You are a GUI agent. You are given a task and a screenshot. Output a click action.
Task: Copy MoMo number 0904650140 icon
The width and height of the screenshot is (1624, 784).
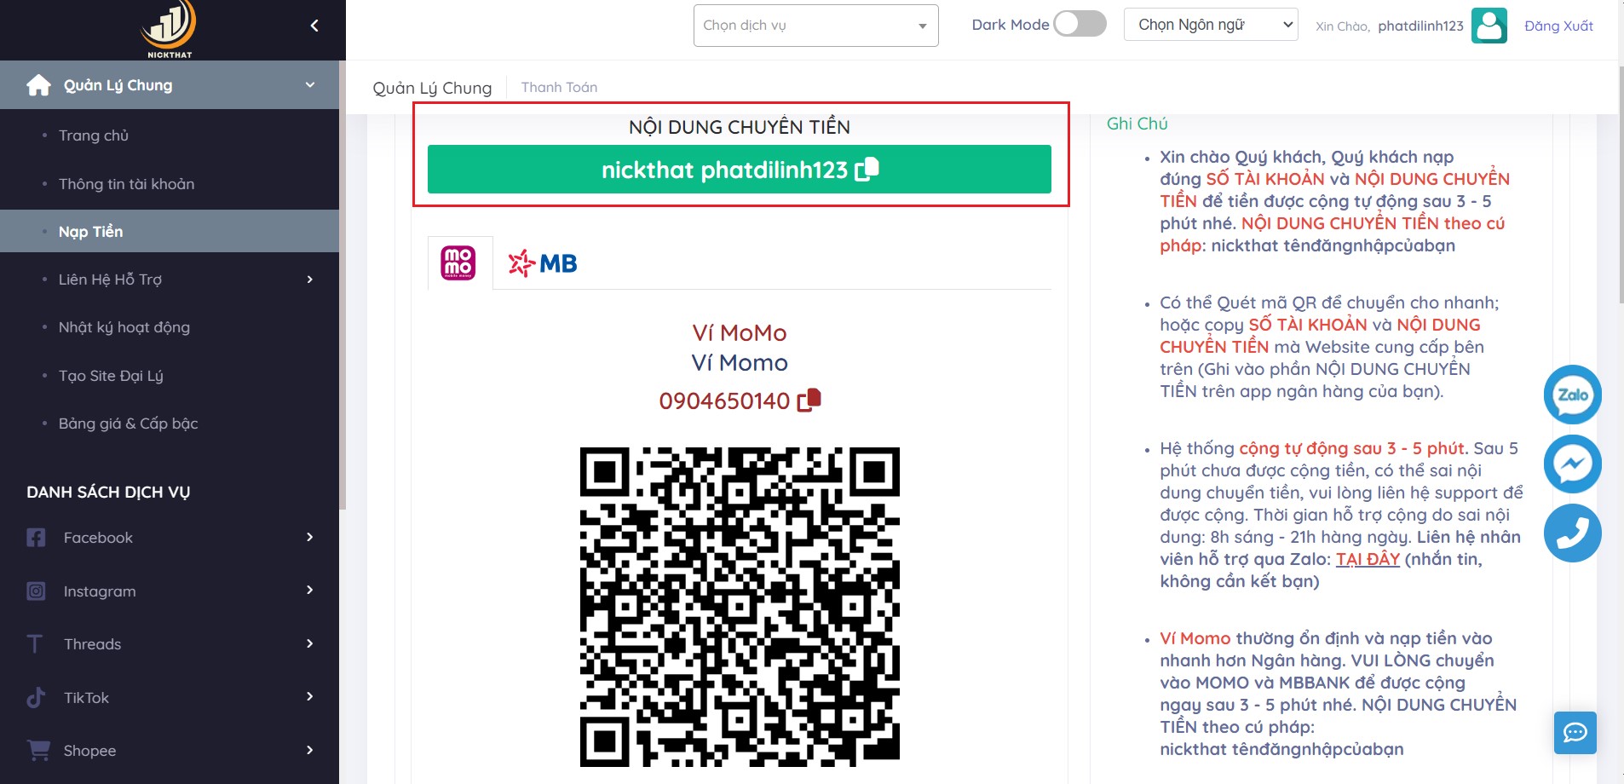click(x=809, y=400)
